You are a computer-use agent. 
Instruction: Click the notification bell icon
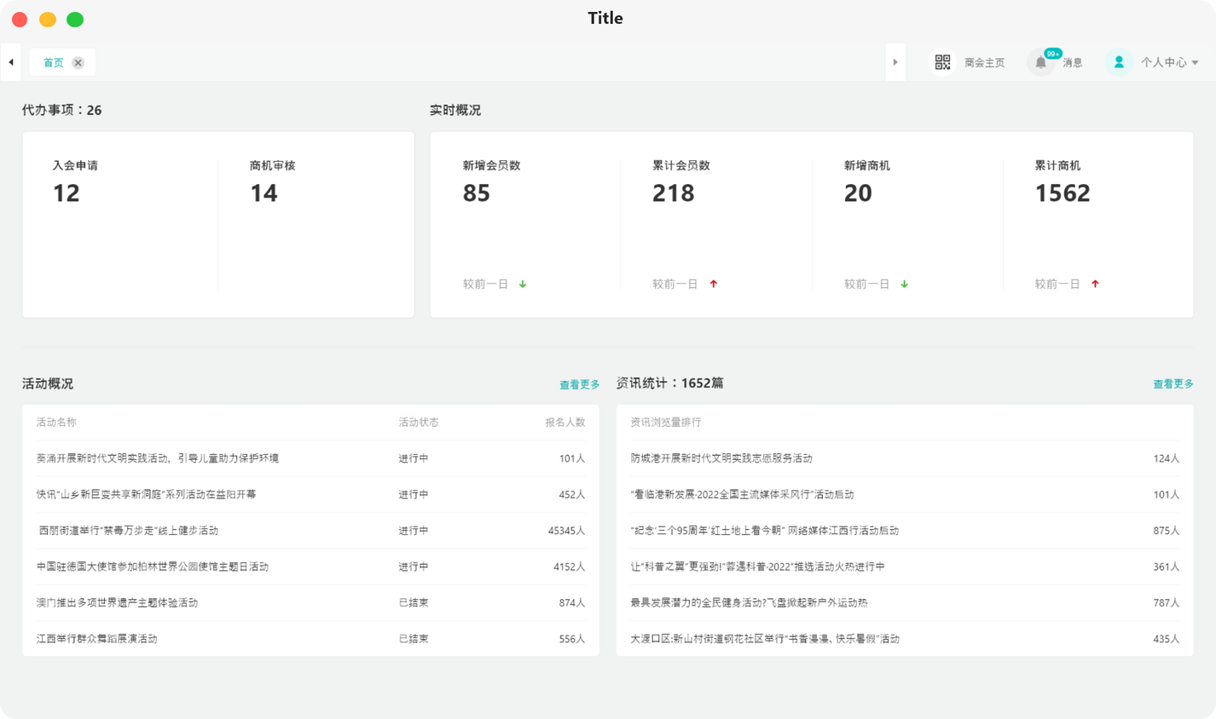click(x=1040, y=62)
